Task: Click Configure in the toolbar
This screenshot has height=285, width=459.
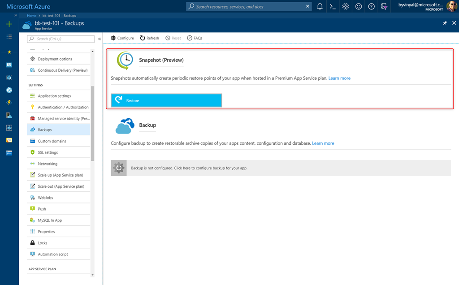Action: click(122, 38)
